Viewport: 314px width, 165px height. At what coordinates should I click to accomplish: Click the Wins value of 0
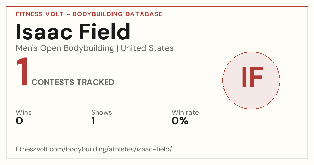coord(19,121)
